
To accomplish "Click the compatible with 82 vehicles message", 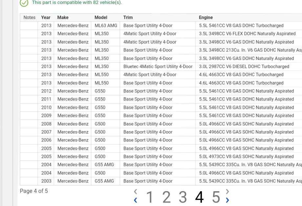I will pyautogui.click(x=77, y=3).
